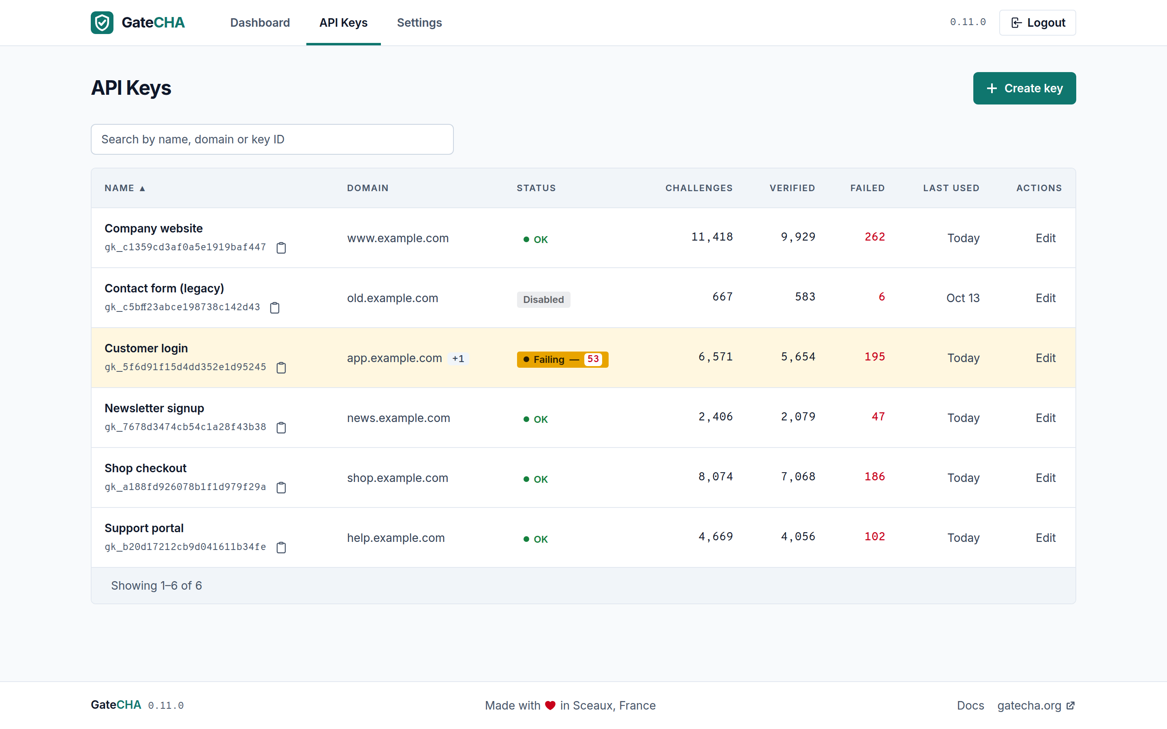Edit the Company website key
Image resolution: width=1167 pixels, height=729 pixels.
[1045, 238]
